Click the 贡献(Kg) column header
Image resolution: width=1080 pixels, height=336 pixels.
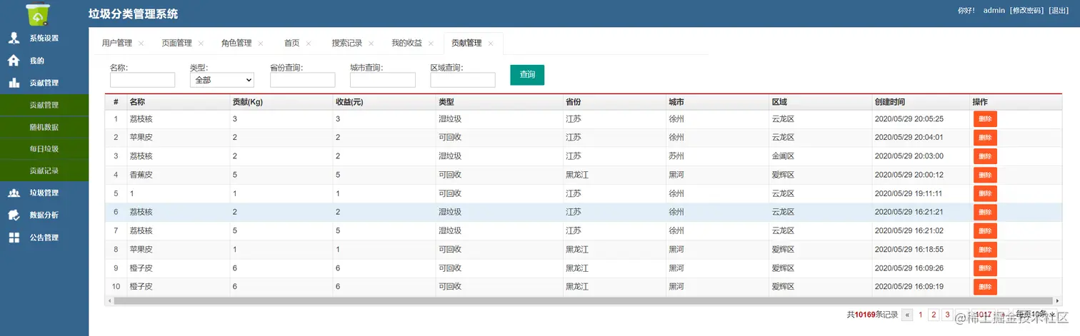click(x=281, y=102)
